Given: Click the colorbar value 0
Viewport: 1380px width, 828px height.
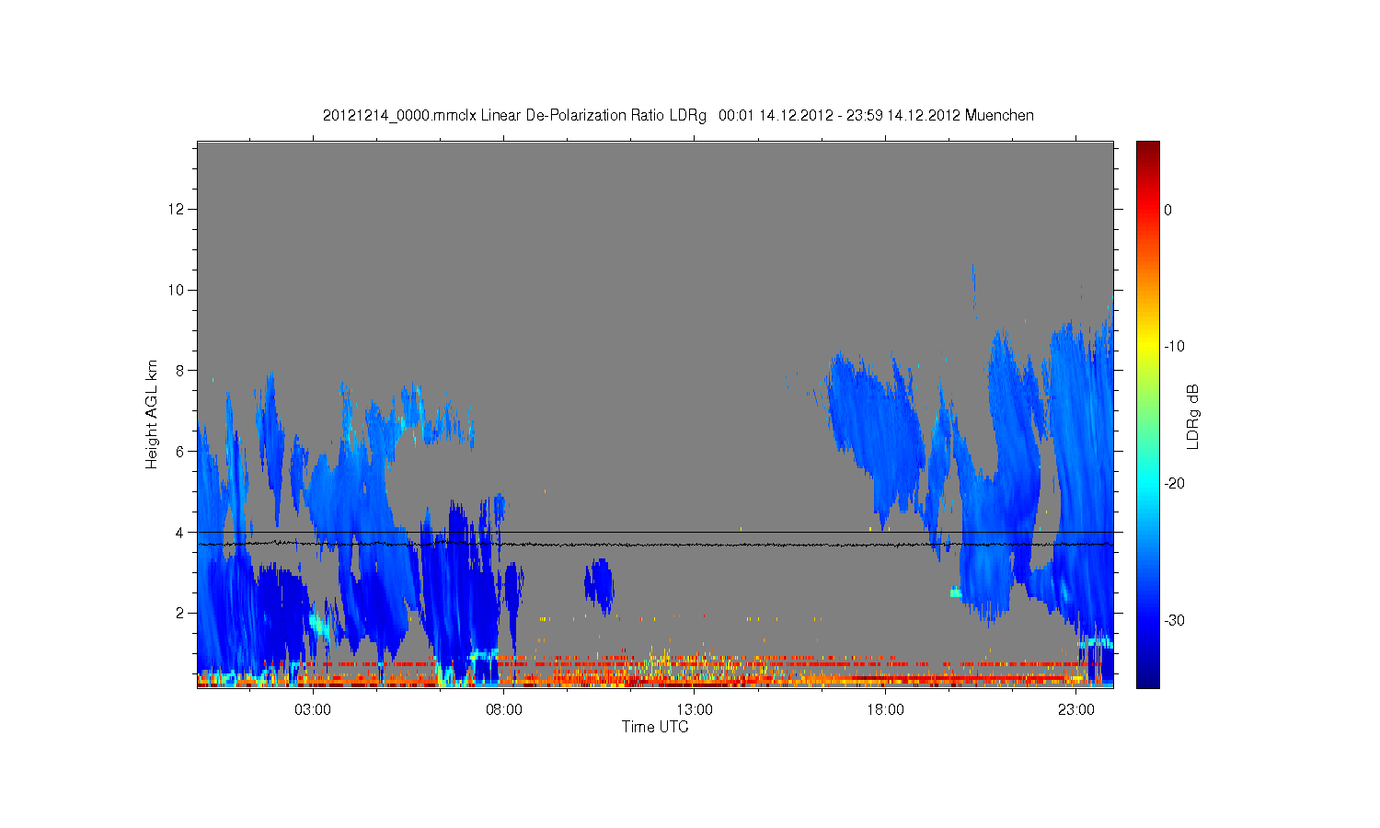Looking at the screenshot, I should coord(1167,210).
